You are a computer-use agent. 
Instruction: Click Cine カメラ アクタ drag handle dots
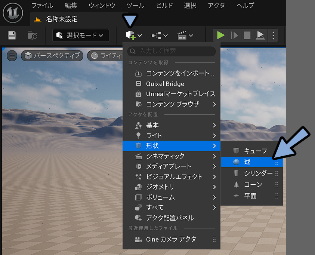(214, 239)
